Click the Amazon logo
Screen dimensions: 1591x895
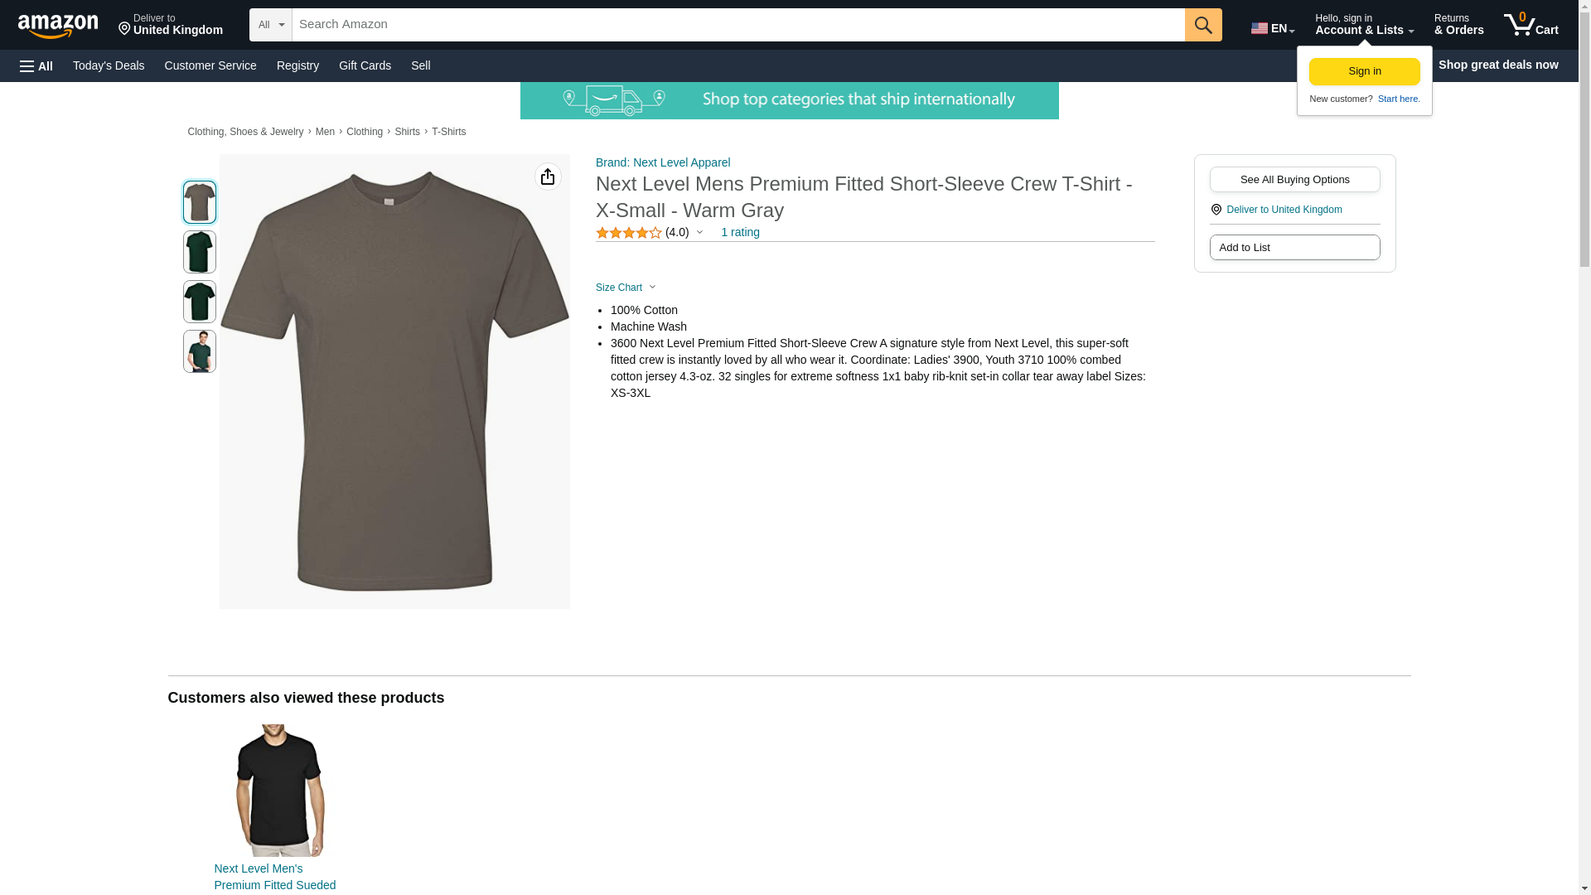[x=58, y=26]
